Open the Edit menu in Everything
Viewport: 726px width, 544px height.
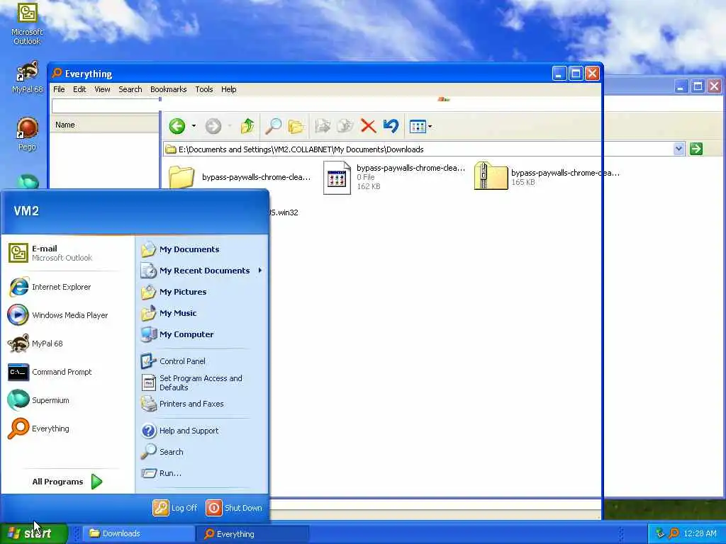click(x=79, y=89)
